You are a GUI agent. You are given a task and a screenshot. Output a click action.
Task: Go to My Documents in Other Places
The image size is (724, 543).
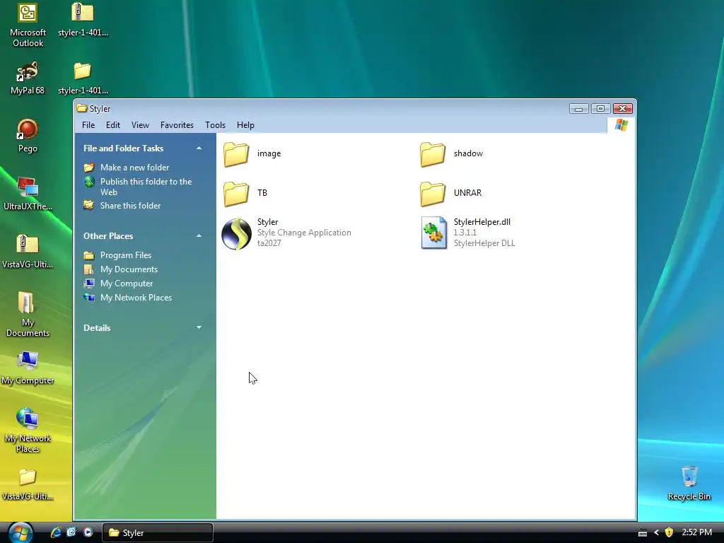click(x=129, y=269)
